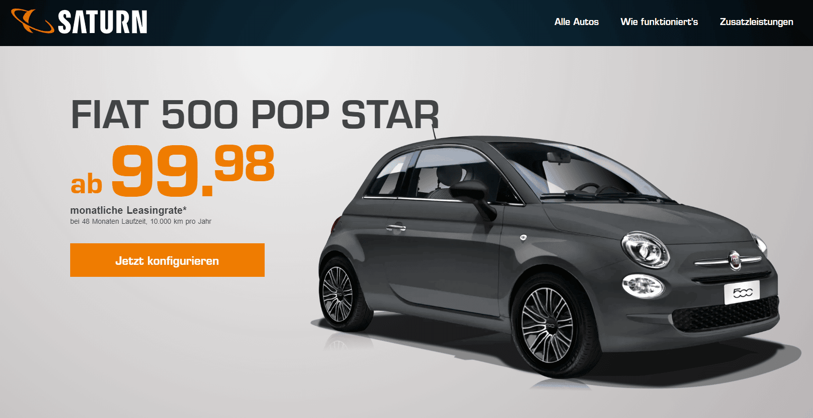The image size is (813, 418).
Task: Click the large round upper headlight
Action: pyautogui.click(x=645, y=249)
